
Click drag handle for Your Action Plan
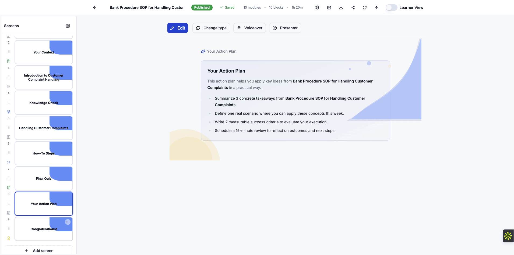tap(9, 203)
